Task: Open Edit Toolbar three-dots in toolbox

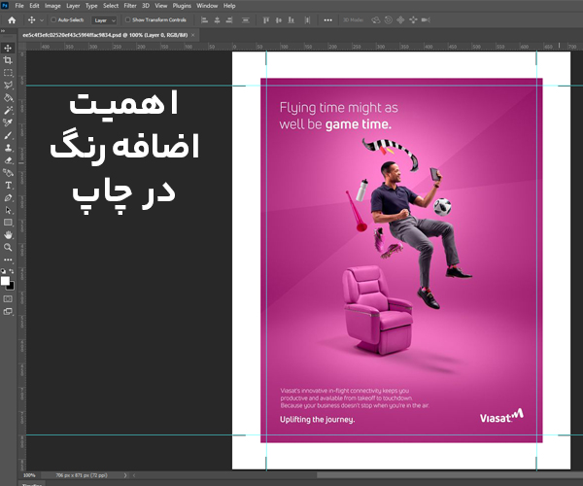Action: click(x=8, y=260)
